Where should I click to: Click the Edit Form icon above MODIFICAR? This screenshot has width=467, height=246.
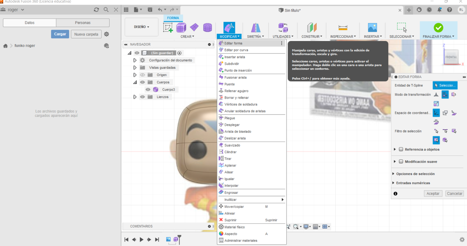click(x=229, y=27)
